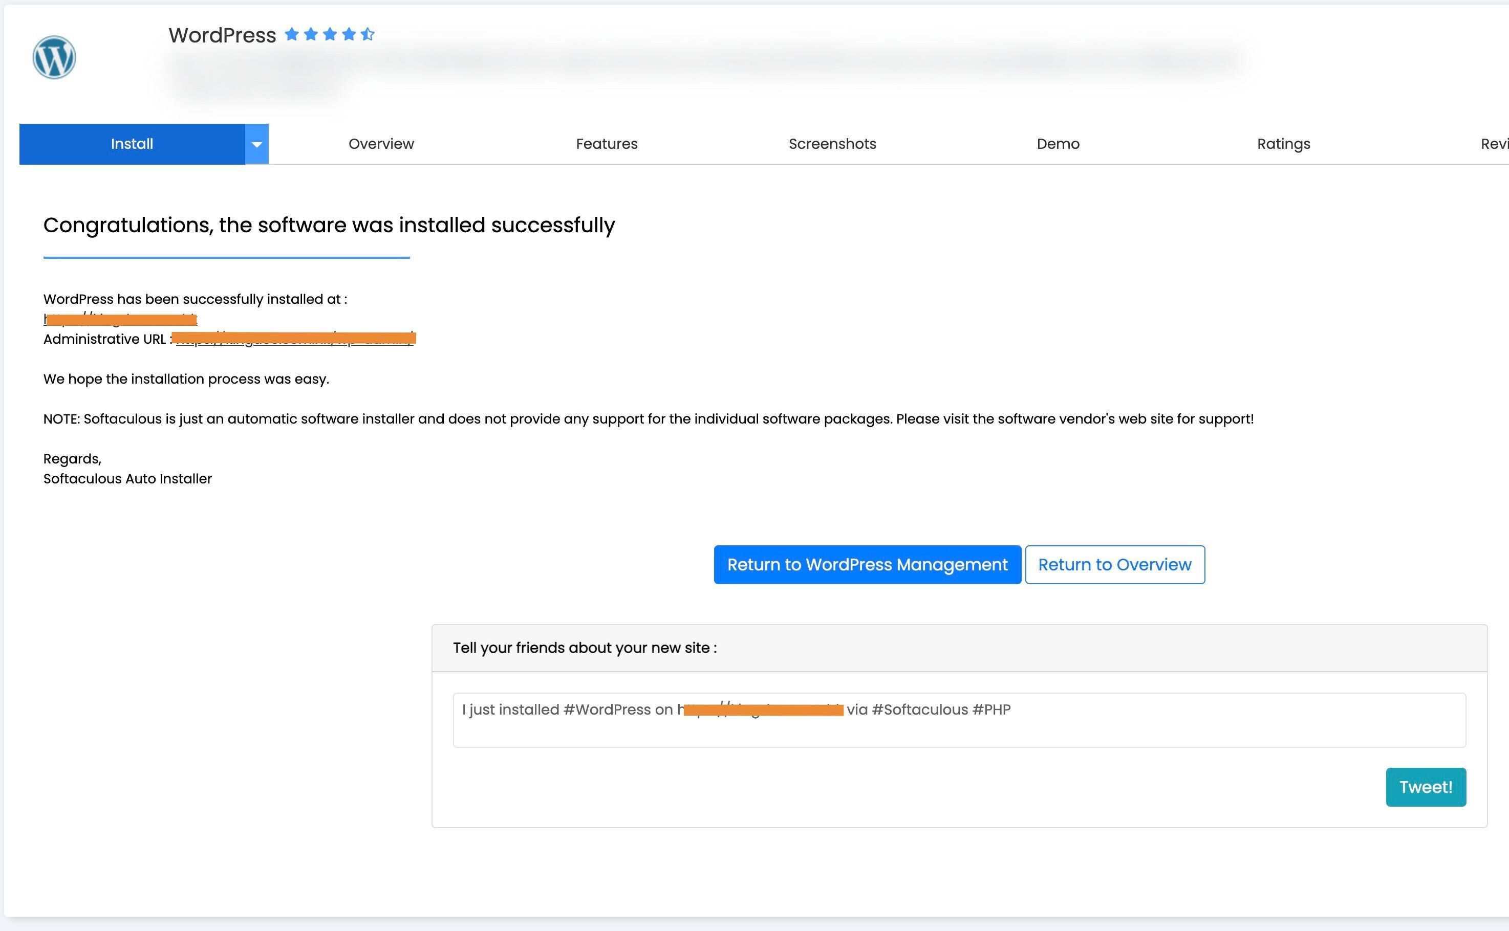Expand the Install dropdown arrow
1509x931 pixels.
click(x=257, y=144)
